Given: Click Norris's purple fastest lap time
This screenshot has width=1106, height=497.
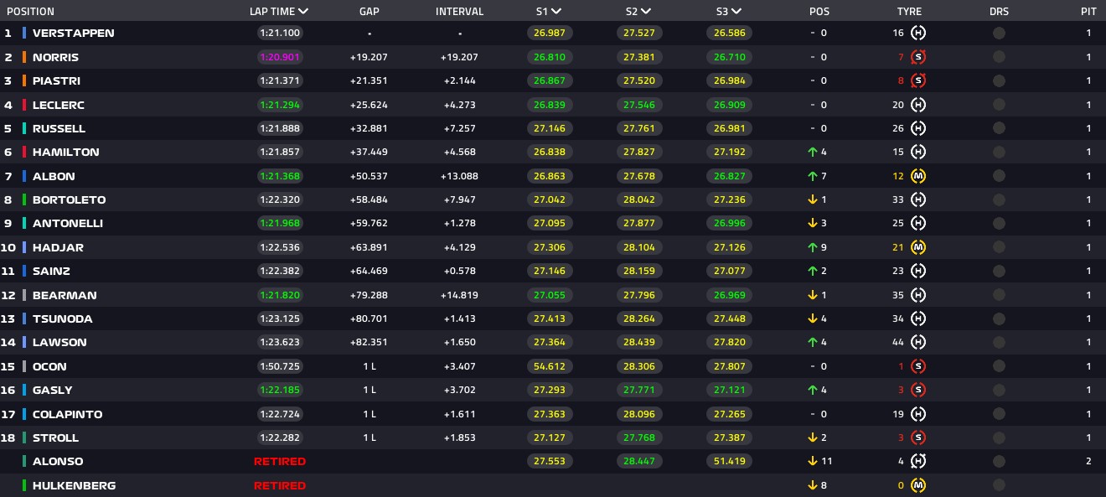Looking at the screenshot, I should 280,57.
